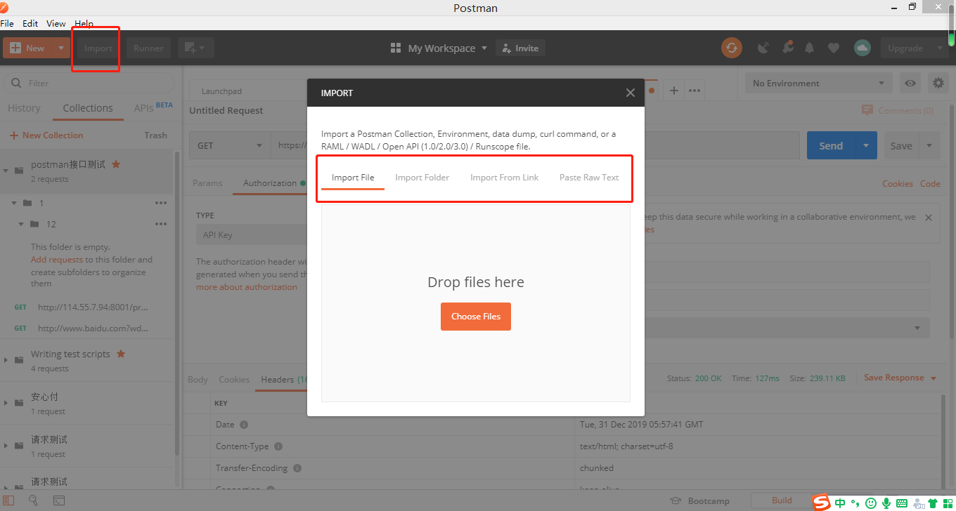Screen dimensions: 956x511
Task: Star the Writing test scripts collection
Action: [x=121, y=354]
